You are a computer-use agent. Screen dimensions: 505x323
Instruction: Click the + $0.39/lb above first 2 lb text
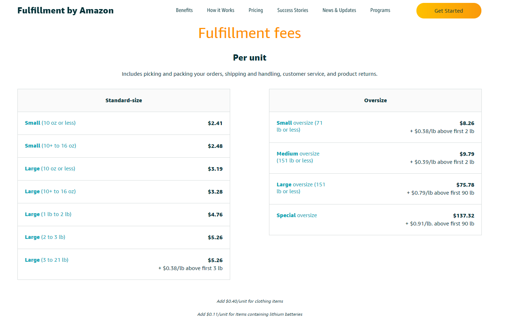[442, 162]
